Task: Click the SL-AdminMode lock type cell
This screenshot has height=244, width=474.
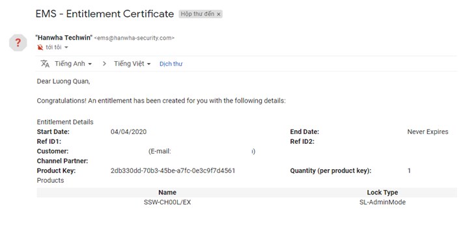Action: point(382,202)
